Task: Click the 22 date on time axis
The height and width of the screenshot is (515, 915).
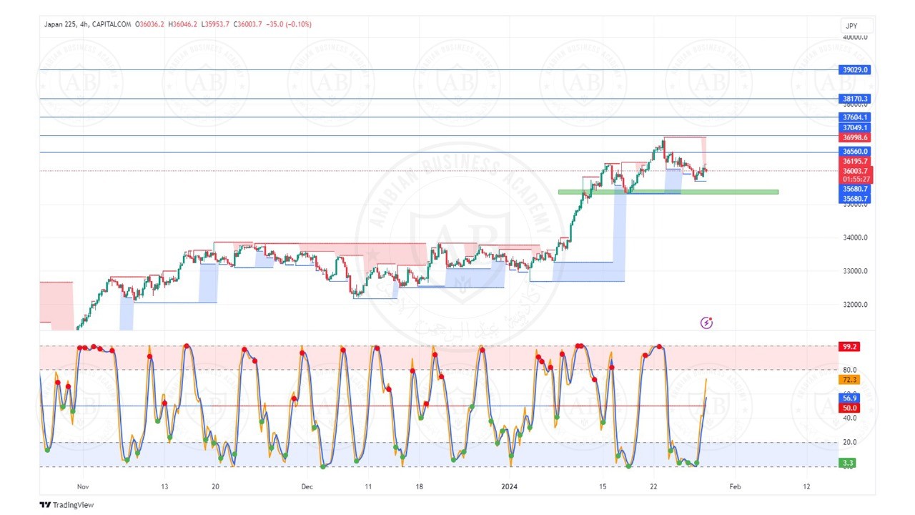Action: pyautogui.click(x=653, y=486)
